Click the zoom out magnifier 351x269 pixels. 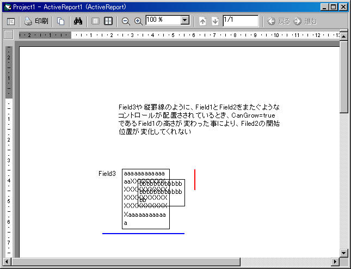pyautogui.click(x=126, y=21)
